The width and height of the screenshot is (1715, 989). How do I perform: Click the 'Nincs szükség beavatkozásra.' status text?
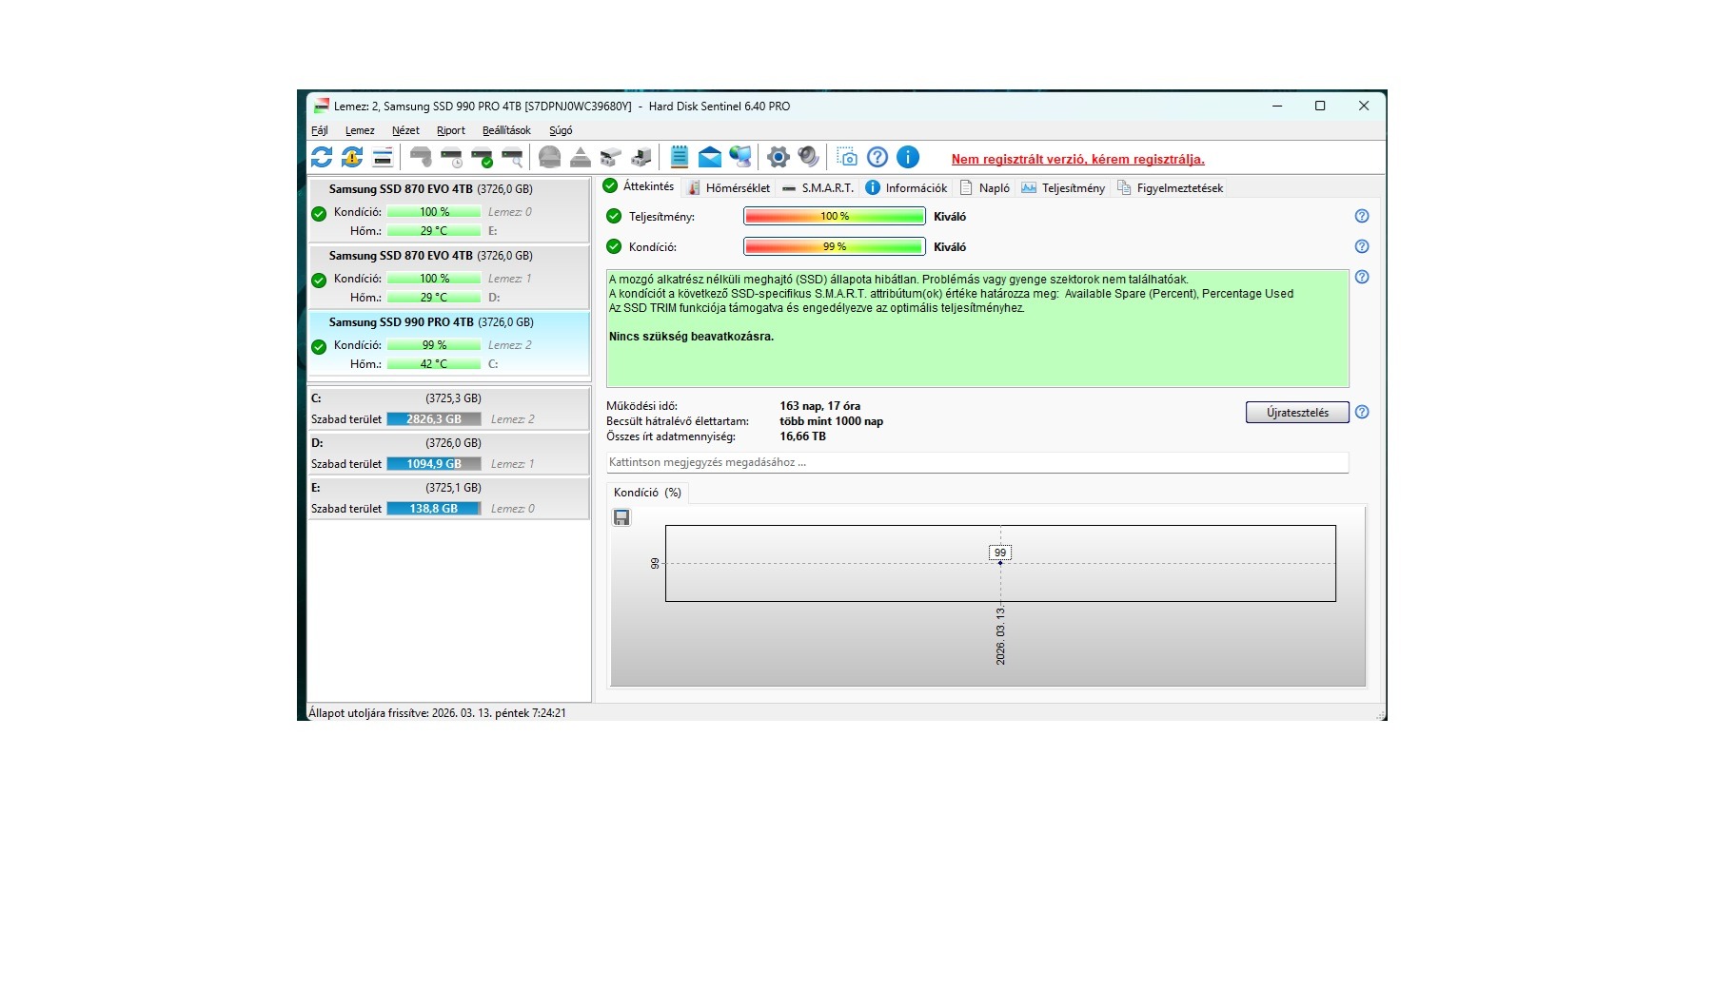[x=691, y=337]
